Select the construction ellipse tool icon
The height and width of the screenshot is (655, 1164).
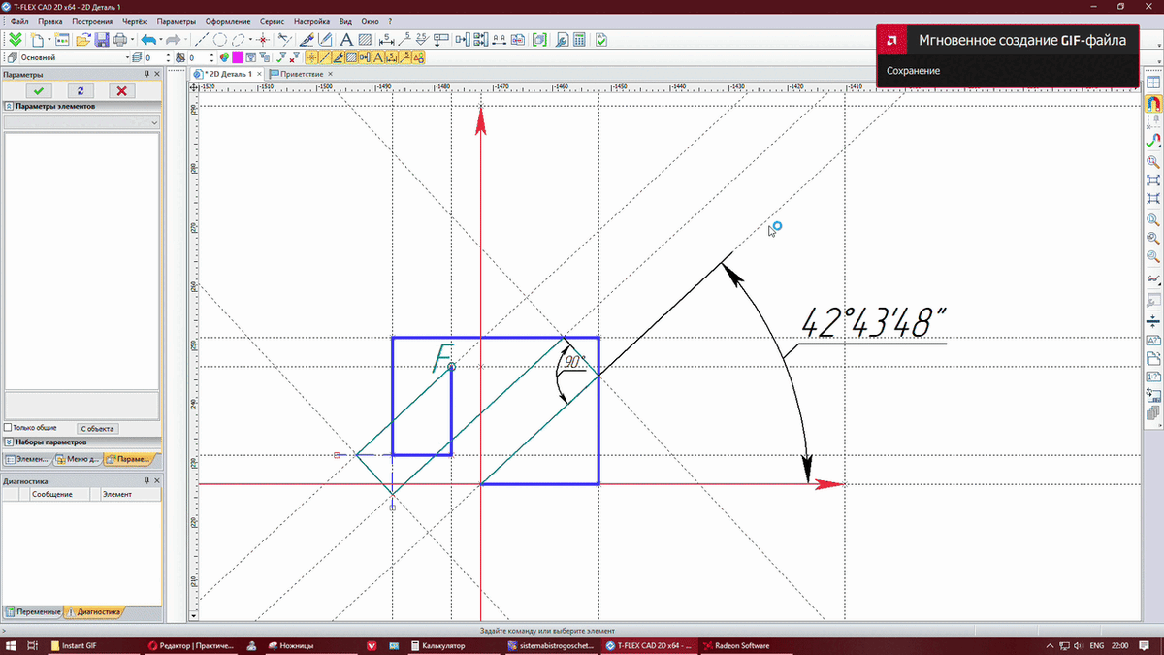pyautogui.click(x=238, y=40)
